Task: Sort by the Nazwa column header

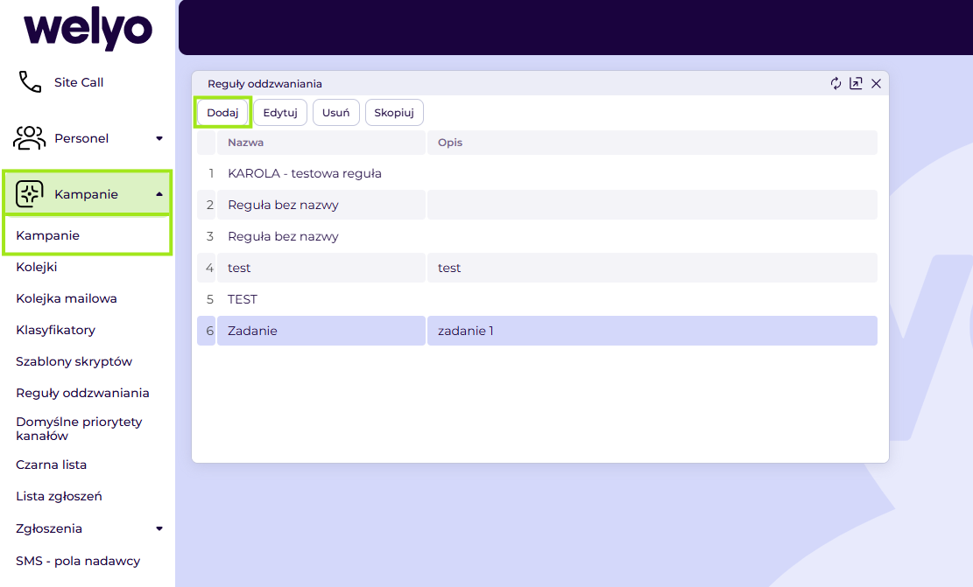Action: (x=321, y=143)
